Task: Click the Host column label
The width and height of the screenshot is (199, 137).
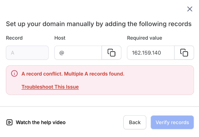Action: (x=60, y=38)
